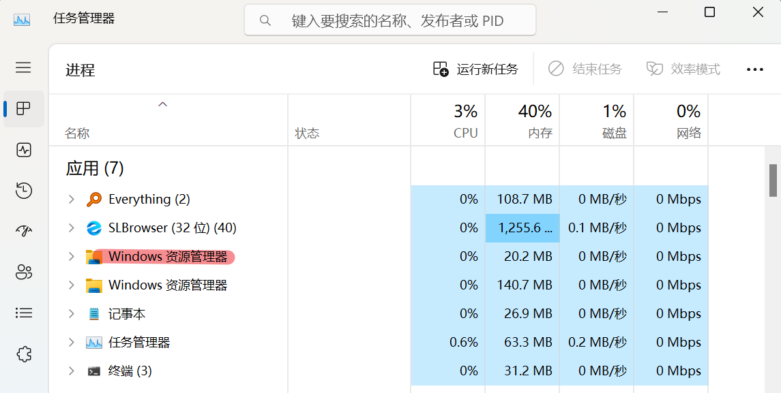
Task: Open the hamburger navigation menu
Action: tap(23, 67)
